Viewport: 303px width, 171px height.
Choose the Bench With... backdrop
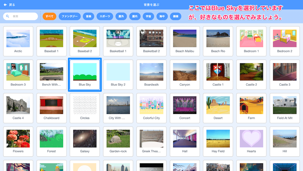(x=52, y=75)
